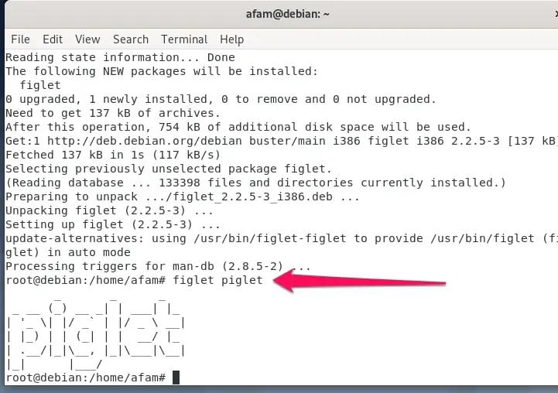Click the 'Processing triggers for man-db' line
Image resolution: width=558 pixels, height=393 pixels.
click(158, 266)
